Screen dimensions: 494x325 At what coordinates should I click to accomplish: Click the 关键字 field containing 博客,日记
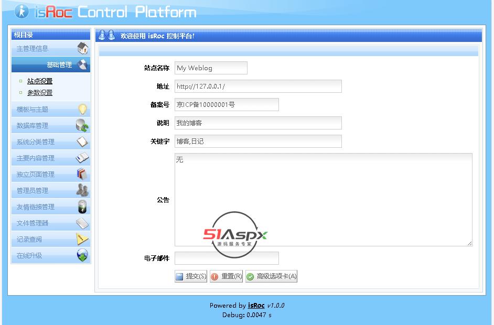(x=258, y=141)
